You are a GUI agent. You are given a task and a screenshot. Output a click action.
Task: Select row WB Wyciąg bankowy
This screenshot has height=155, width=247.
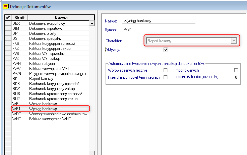pos(50,104)
